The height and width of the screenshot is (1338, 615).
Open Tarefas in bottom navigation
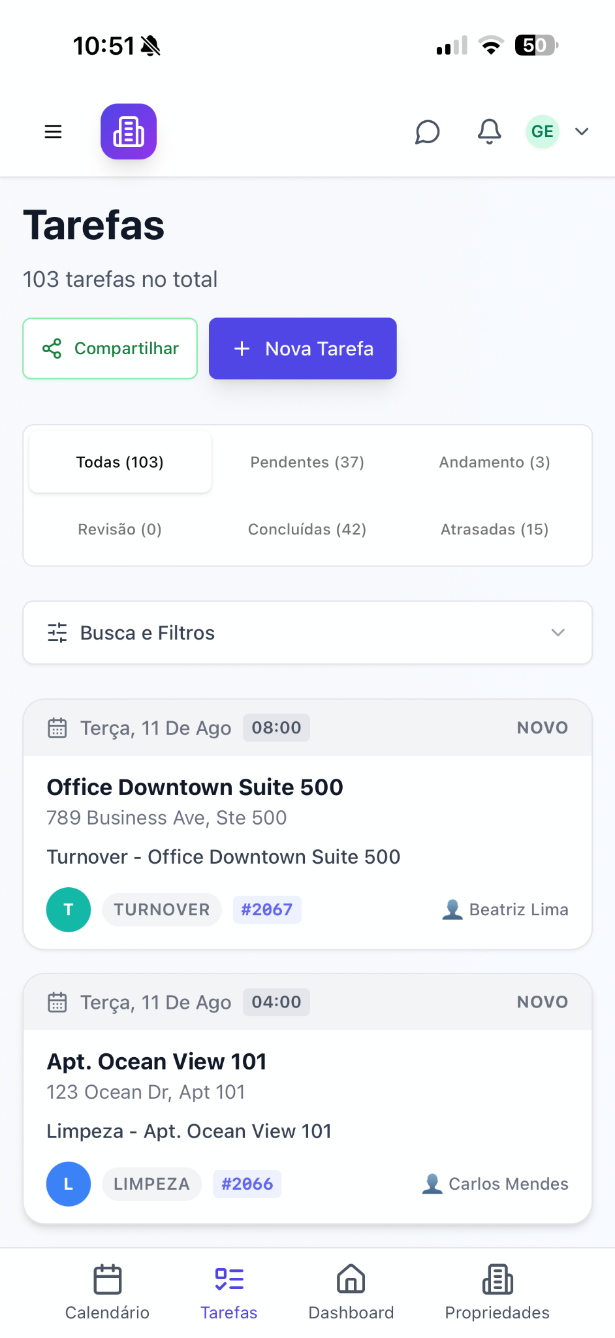point(229,1292)
